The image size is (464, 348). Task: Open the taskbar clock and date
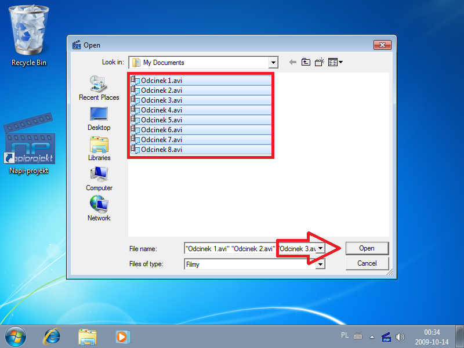pyautogui.click(x=432, y=337)
